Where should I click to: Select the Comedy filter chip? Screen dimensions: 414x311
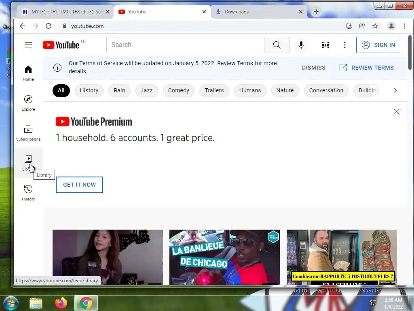point(178,90)
